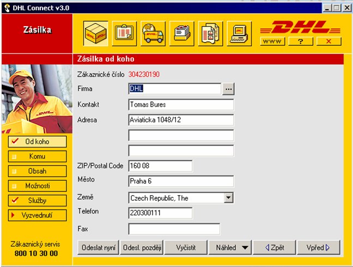The height and width of the screenshot is (267, 353).
Task: Select the Komu step
Action: [x=38, y=156]
